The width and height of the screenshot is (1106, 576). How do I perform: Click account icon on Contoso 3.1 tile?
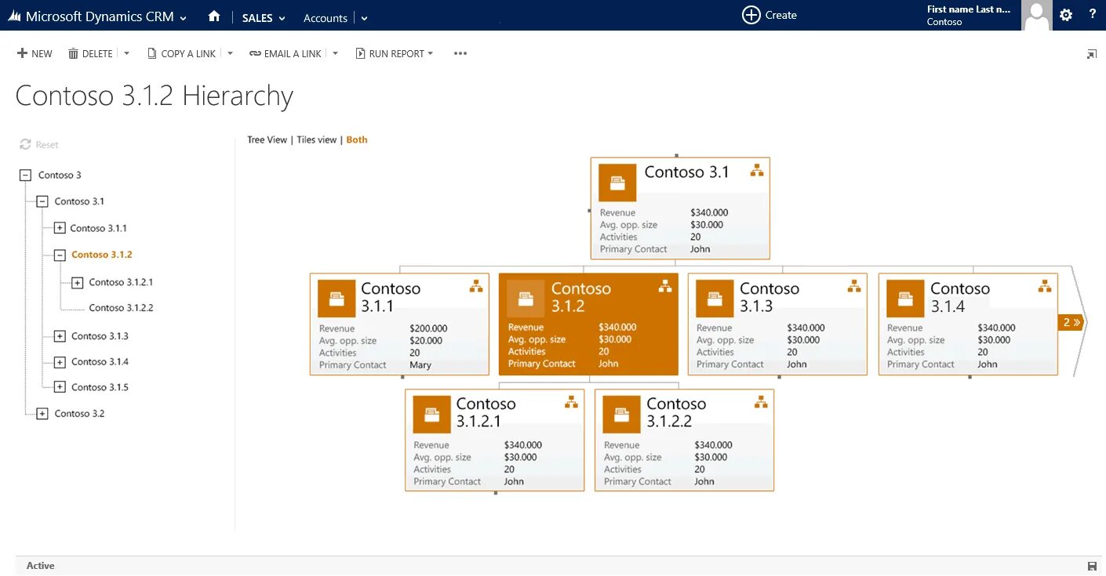617,183
